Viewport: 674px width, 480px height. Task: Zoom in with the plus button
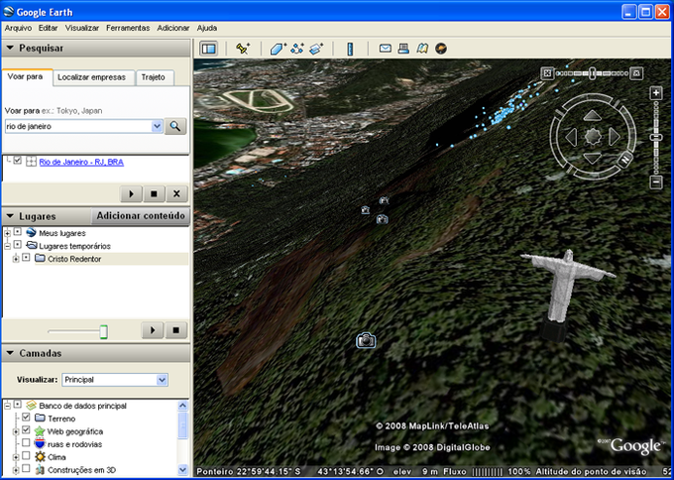point(656,93)
